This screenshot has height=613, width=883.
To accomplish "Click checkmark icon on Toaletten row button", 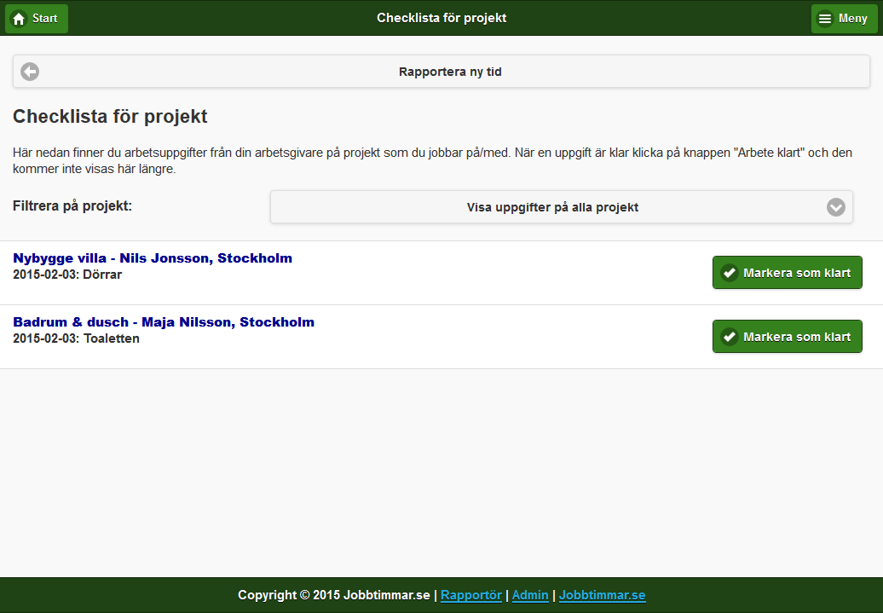I will point(730,337).
